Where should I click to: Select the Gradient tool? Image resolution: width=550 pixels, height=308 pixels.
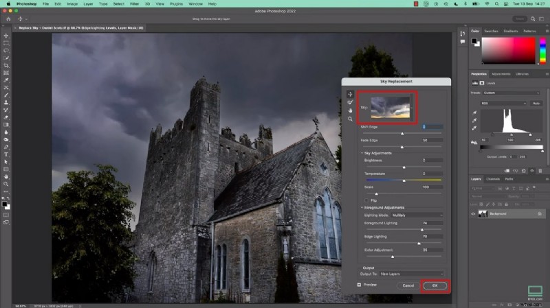point(6,125)
